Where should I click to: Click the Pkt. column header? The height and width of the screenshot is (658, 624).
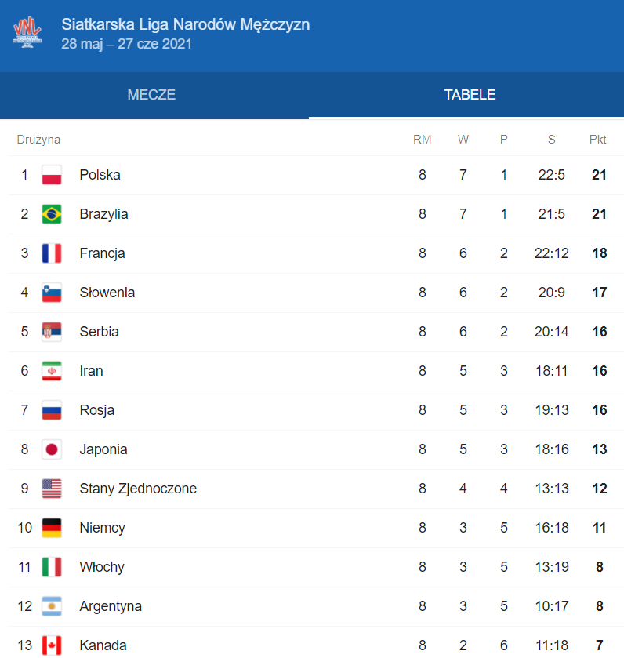(599, 140)
